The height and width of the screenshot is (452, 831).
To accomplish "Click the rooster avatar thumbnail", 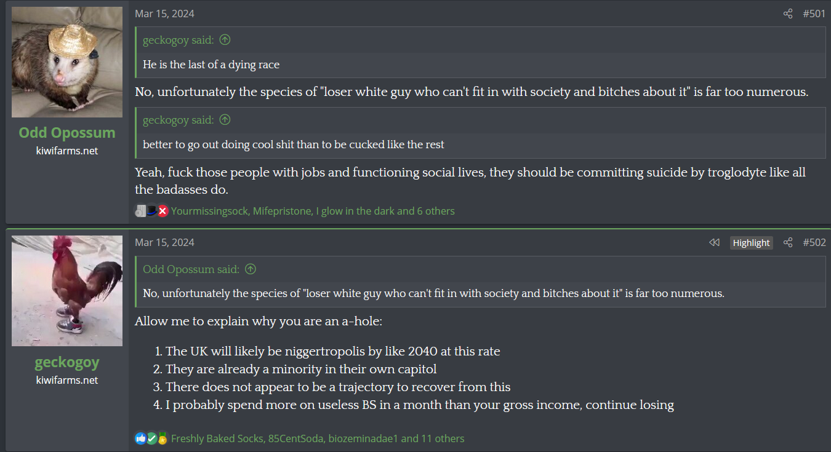I will [x=67, y=291].
